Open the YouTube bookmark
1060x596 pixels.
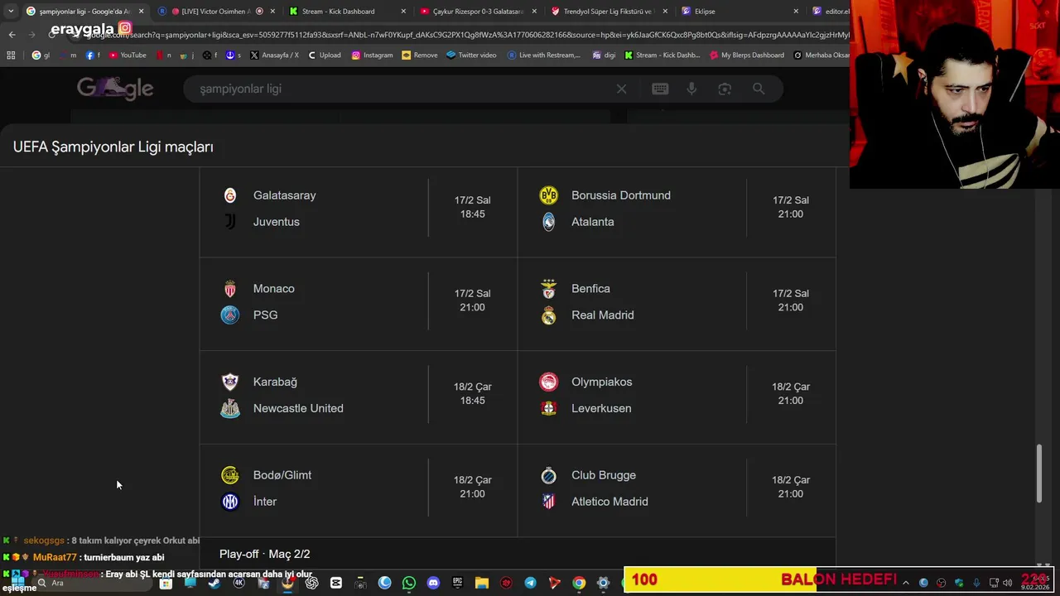(127, 55)
